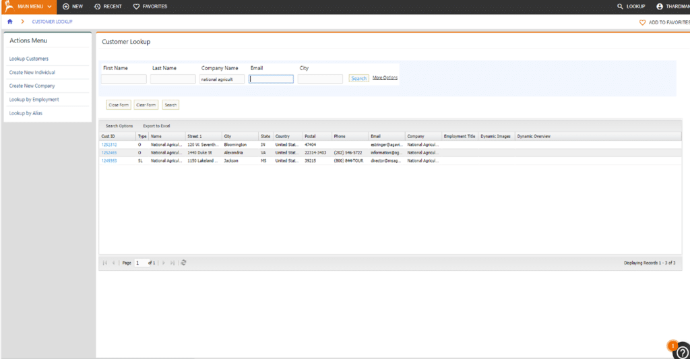Screen dimensions: 690x359
Task: Click the refresh icon in pagination bar
Action: click(x=184, y=263)
